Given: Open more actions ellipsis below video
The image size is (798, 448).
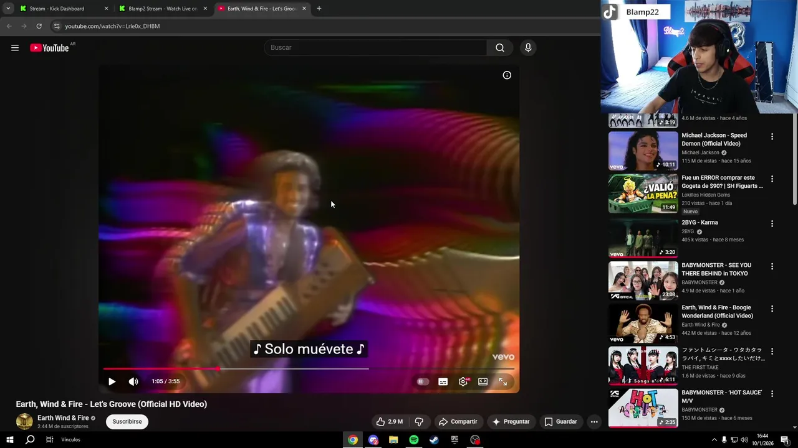Looking at the screenshot, I should click(x=594, y=422).
